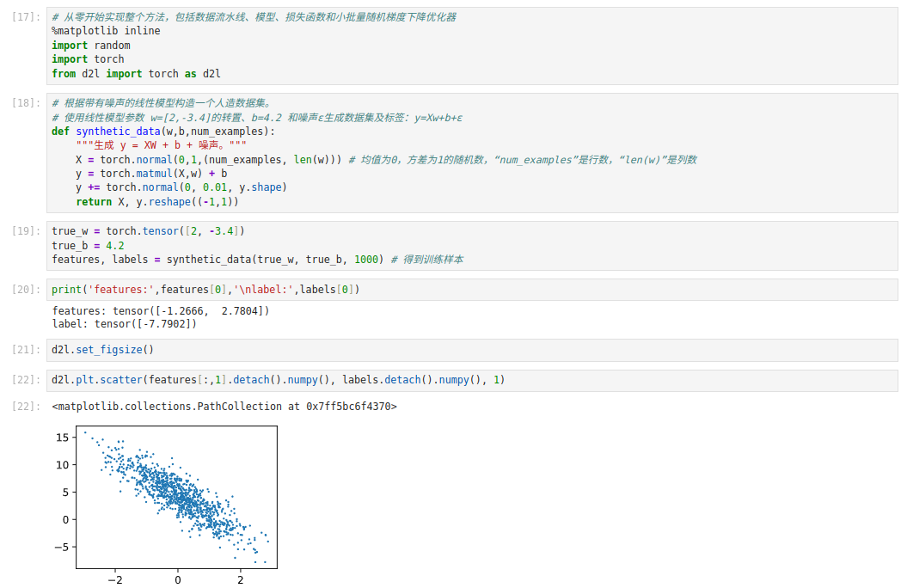Click the %matplotlib inline line
901x588 pixels.
click(x=105, y=31)
